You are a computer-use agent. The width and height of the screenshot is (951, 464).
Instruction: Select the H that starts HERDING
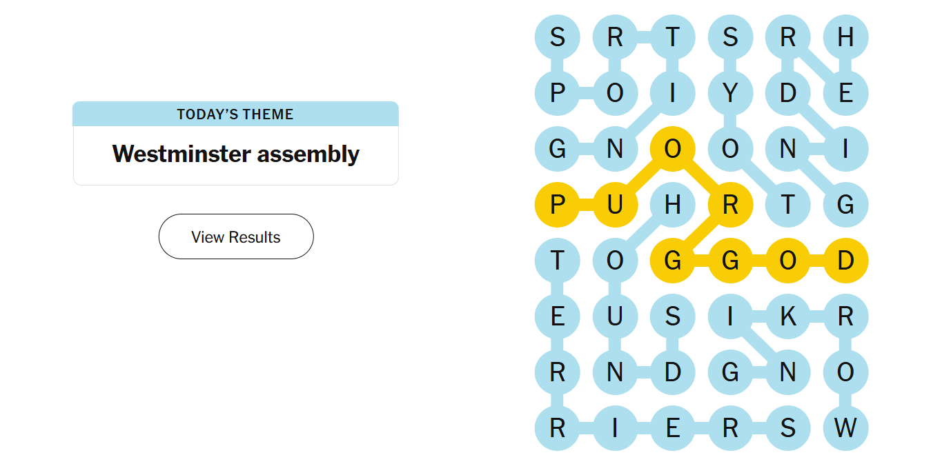[x=845, y=37]
